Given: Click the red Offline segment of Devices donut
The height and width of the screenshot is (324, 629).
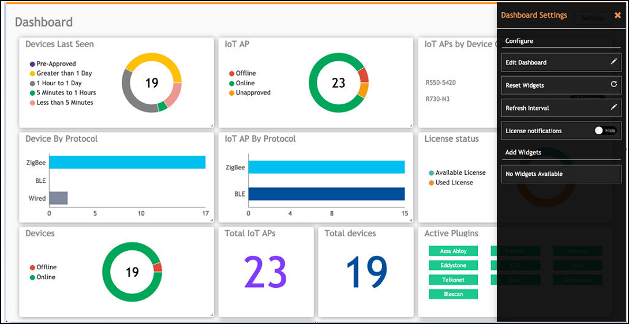Looking at the screenshot, I should click(158, 268).
